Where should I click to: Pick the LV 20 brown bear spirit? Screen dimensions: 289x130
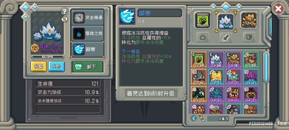[251, 59]
